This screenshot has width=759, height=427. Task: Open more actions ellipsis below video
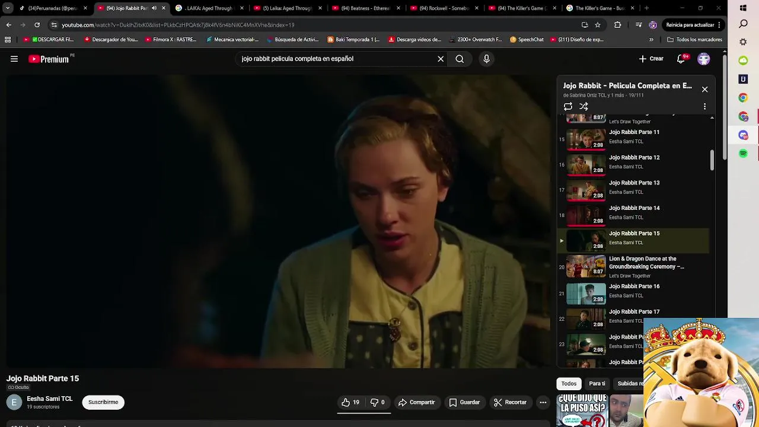coord(543,402)
